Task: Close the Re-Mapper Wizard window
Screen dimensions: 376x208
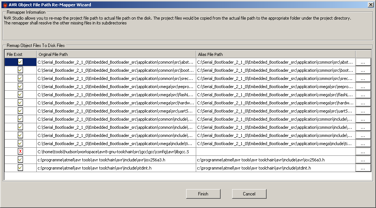Action: [370, 4]
